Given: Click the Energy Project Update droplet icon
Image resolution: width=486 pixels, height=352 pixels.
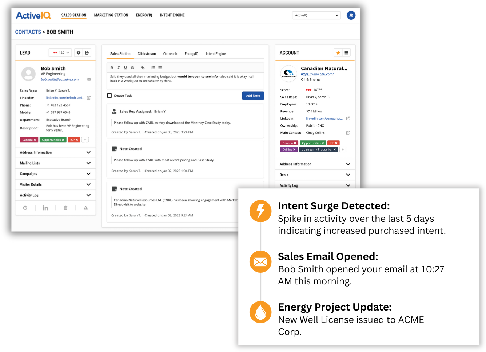Looking at the screenshot, I should coord(260,312).
